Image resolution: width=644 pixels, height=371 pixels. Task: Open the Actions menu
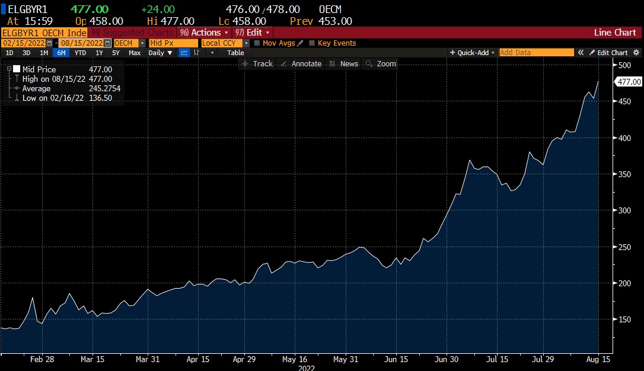click(206, 33)
